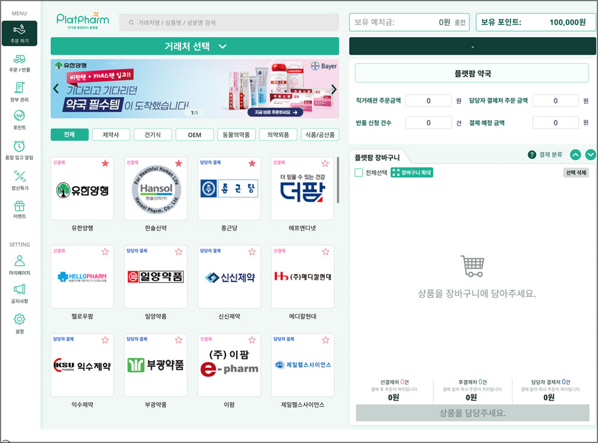The image size is (598, 443).
Task: Open the 이벤트 gift icon
Action: pos(20,206)
